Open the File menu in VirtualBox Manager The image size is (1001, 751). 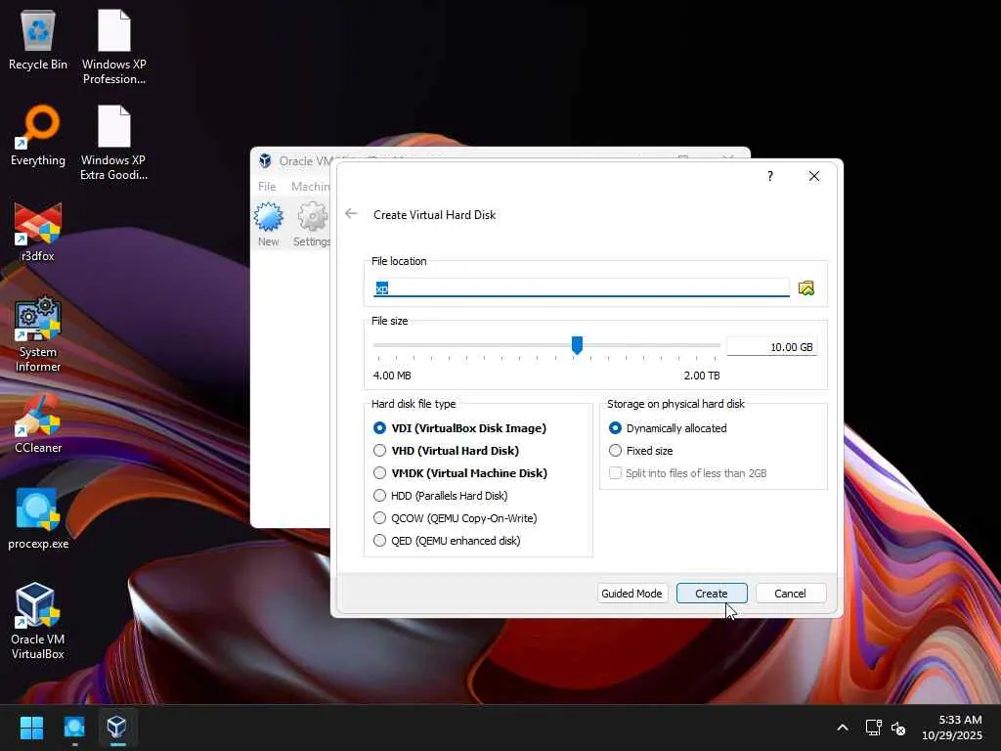point(267,187)
